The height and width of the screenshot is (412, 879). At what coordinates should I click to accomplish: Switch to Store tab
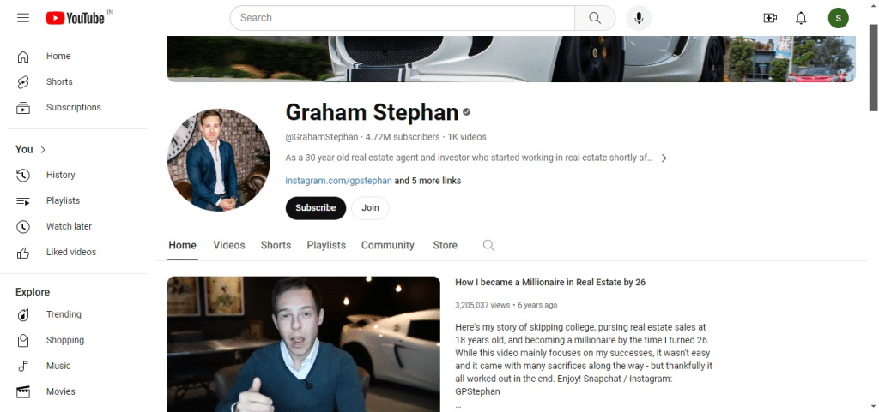[x=446, y=246]
